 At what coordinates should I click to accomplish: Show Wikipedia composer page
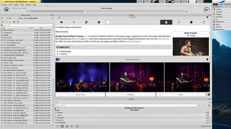coord(179,22)
